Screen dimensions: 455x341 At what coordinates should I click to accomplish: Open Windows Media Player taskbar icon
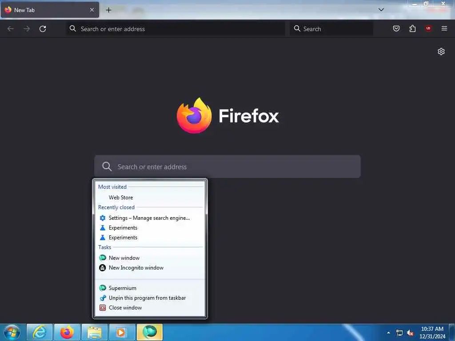[122, 332]
